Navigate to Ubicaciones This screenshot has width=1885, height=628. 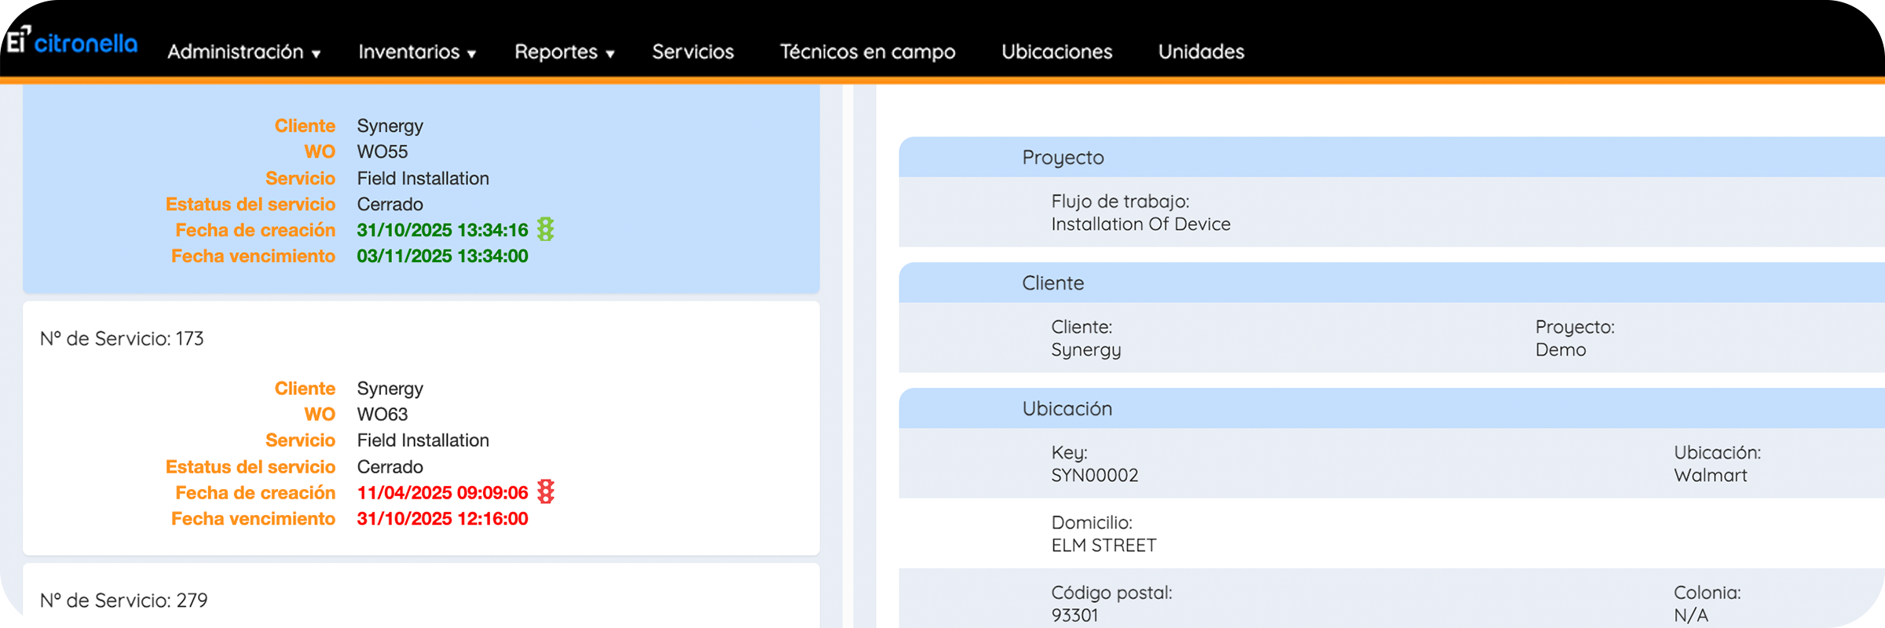[1056, 52]
